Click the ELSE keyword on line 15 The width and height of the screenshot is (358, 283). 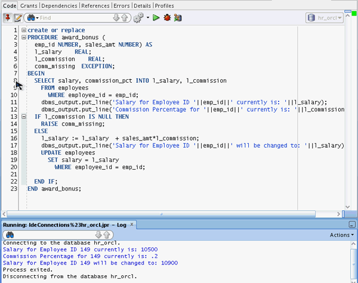(41, 131)
